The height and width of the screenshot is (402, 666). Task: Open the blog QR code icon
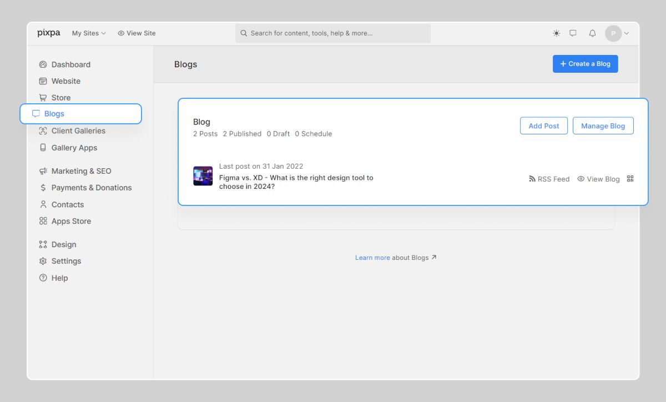[630, 179]
